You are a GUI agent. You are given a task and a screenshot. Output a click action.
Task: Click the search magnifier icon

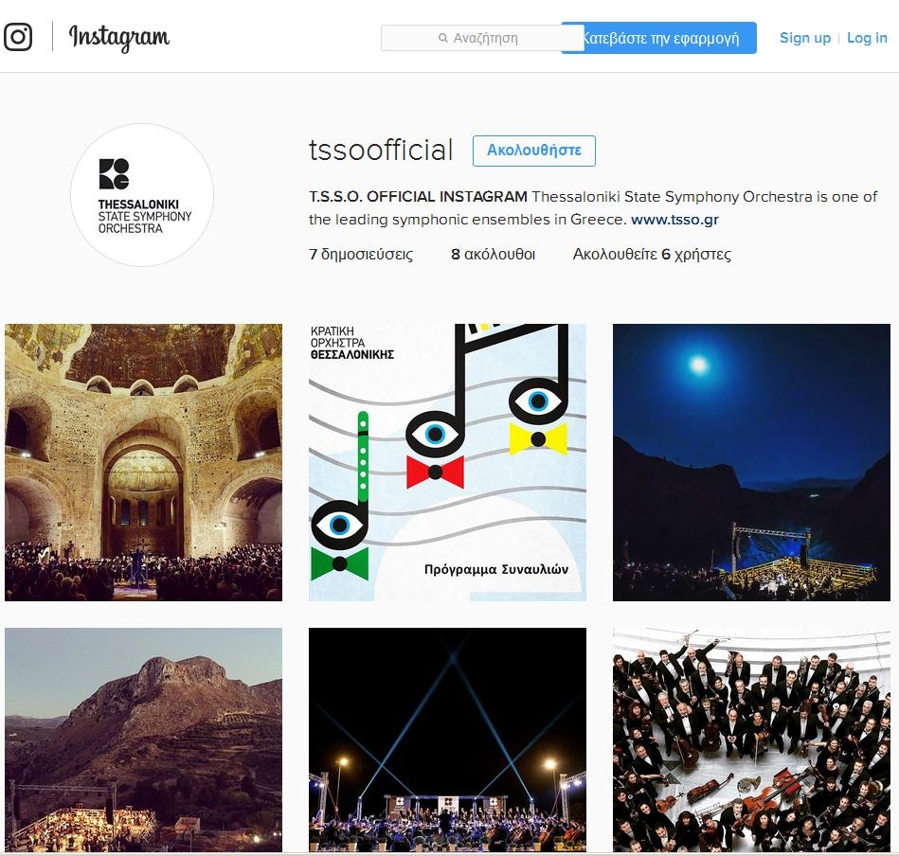[x=442, y=38]
